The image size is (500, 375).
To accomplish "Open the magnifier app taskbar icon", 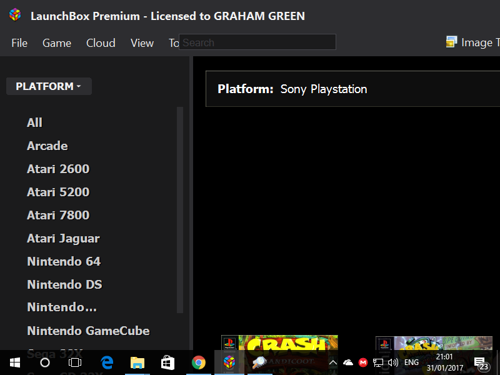I will (259, 362).
